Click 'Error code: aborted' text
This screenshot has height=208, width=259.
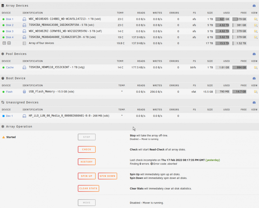point(165,164)
